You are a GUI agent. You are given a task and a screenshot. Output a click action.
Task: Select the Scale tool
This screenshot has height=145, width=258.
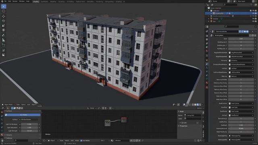click(4, 25)
